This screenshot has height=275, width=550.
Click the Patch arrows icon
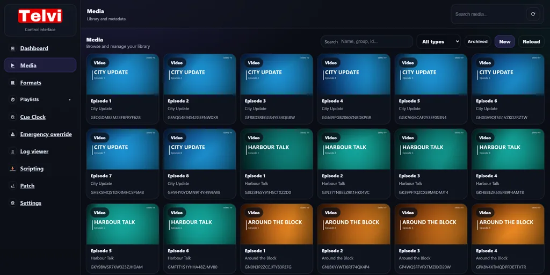coord(13,186)
